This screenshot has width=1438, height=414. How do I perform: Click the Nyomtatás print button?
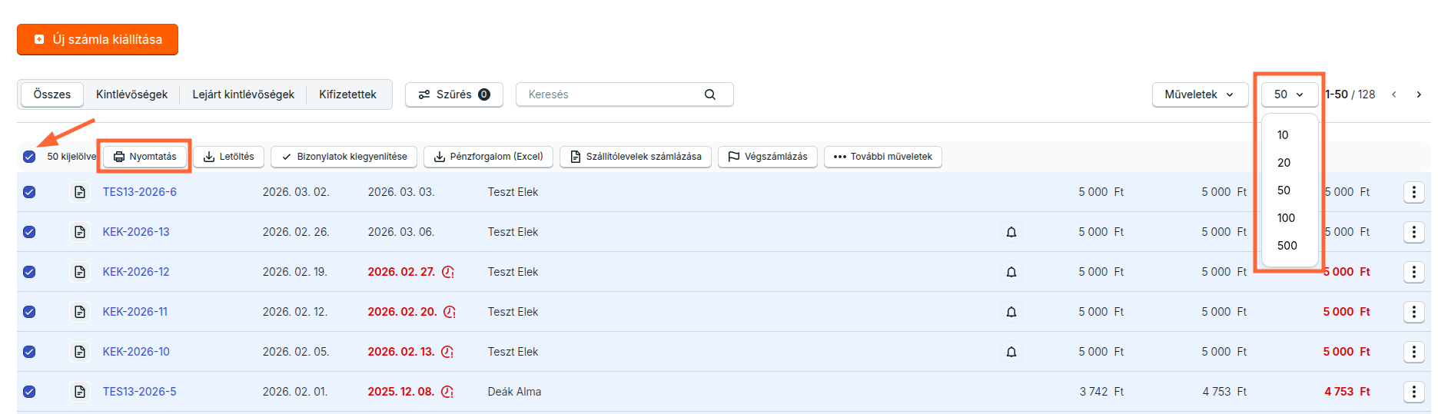pos(145,157)
